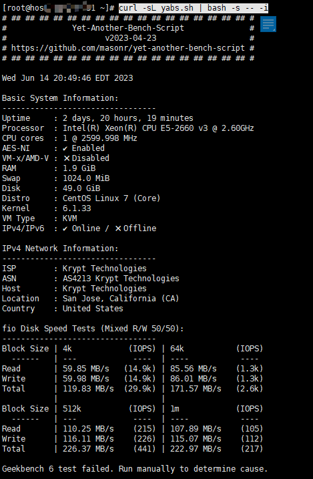This screenshot has width=313, height=479.
Task: Click the Yet-Another-Bench-Script title line
Action: [x=128, y=28]
